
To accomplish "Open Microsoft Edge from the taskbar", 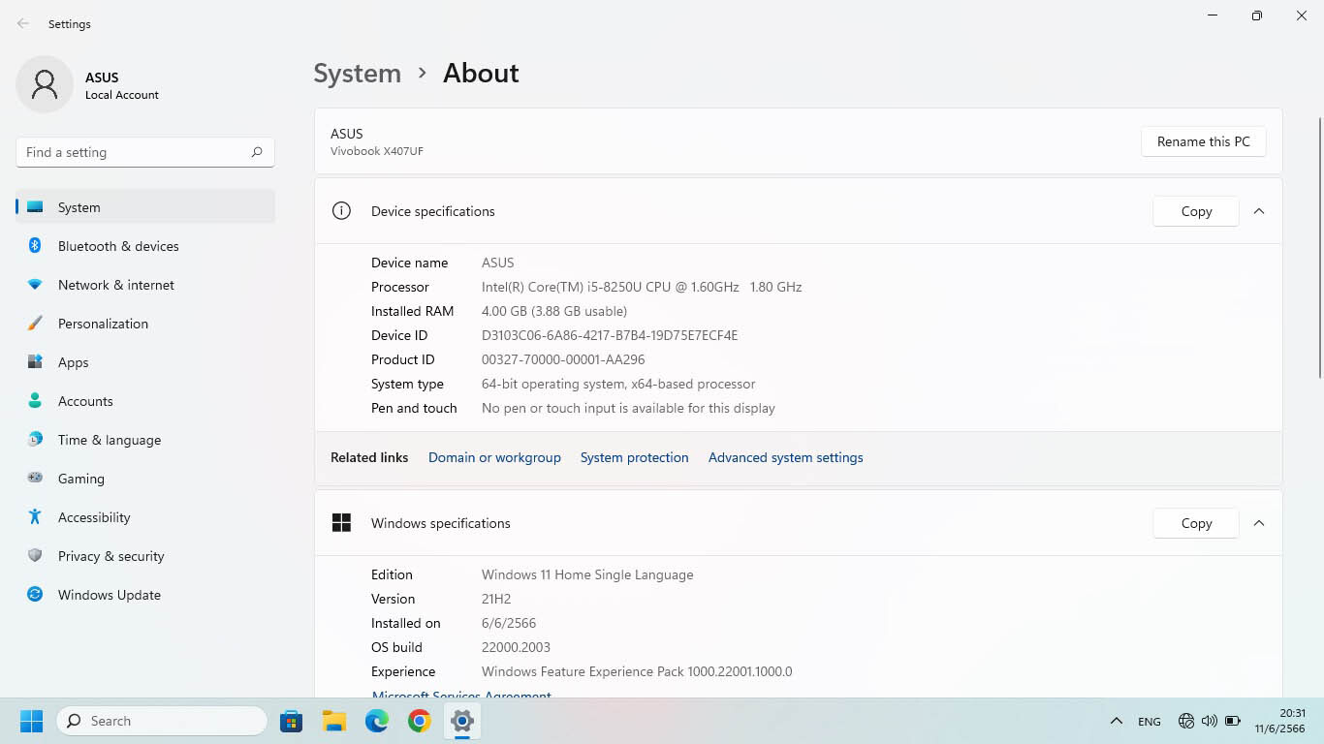I will 376,721.
